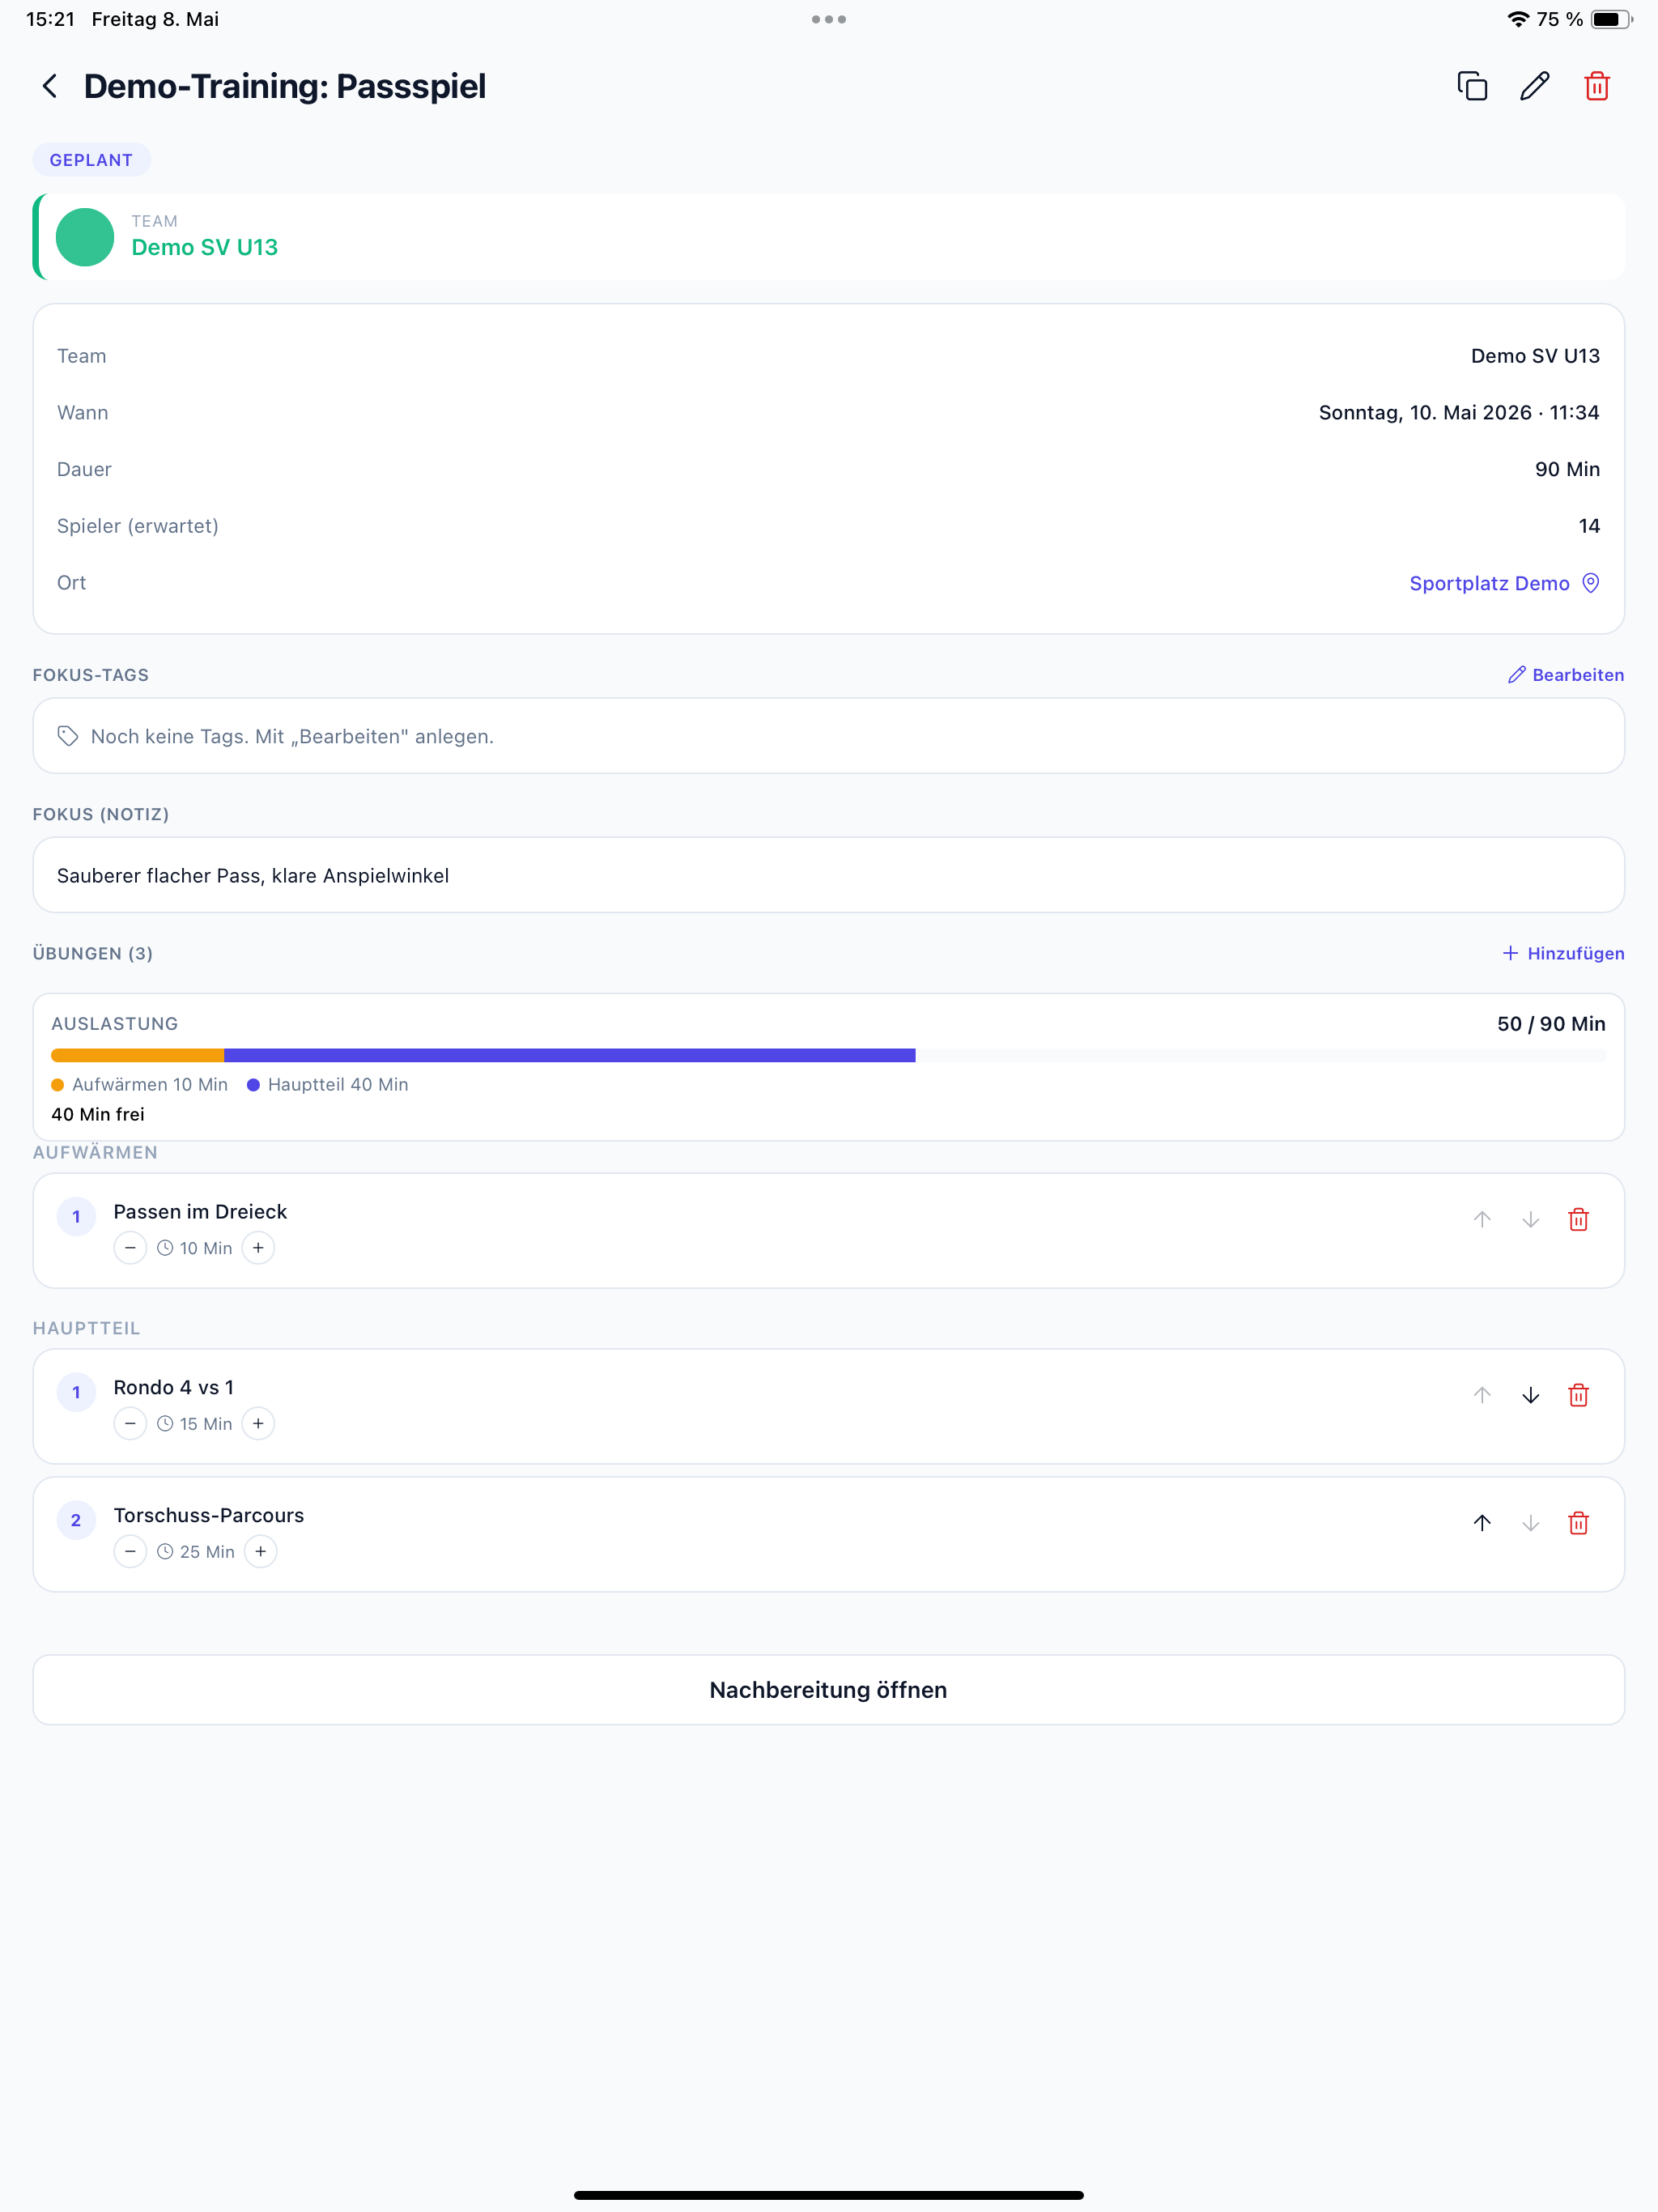Tap the GEPLANT status badge

coord(91,160)
